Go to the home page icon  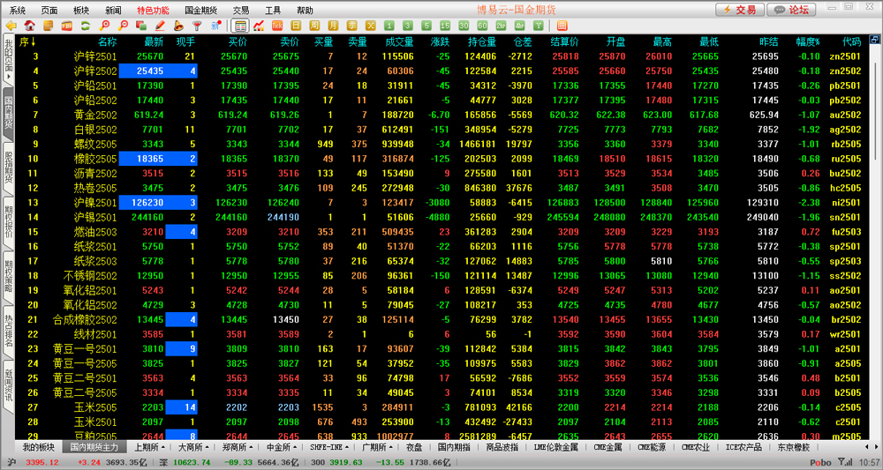[x=29, y=26]
